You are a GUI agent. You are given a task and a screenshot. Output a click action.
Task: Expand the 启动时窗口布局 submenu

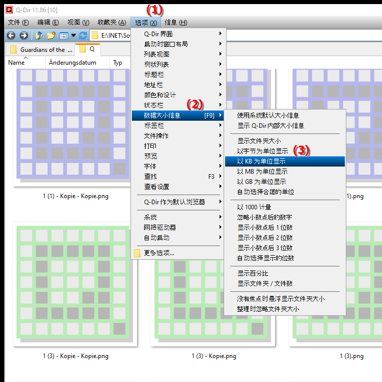(x=178, y=44)
